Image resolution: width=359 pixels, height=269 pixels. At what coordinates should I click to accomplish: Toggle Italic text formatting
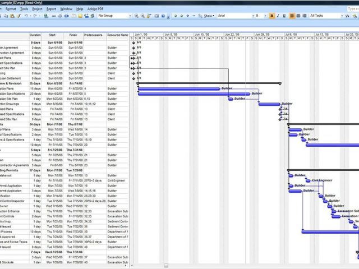279,16
